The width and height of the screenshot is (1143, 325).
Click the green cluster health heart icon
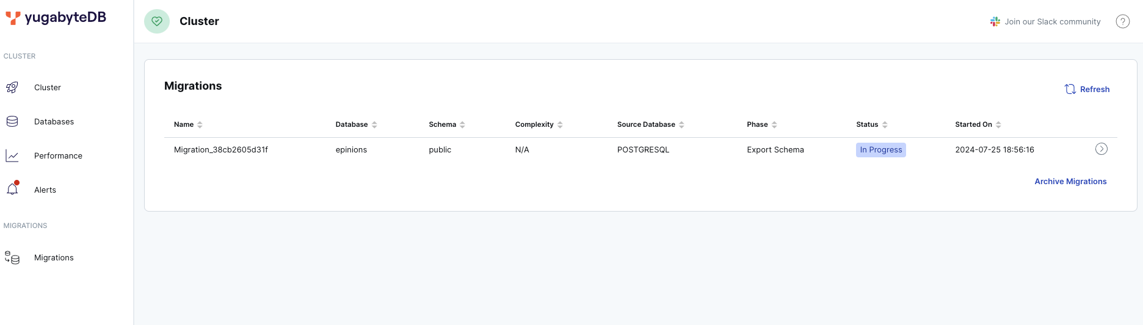pos(157,21)
